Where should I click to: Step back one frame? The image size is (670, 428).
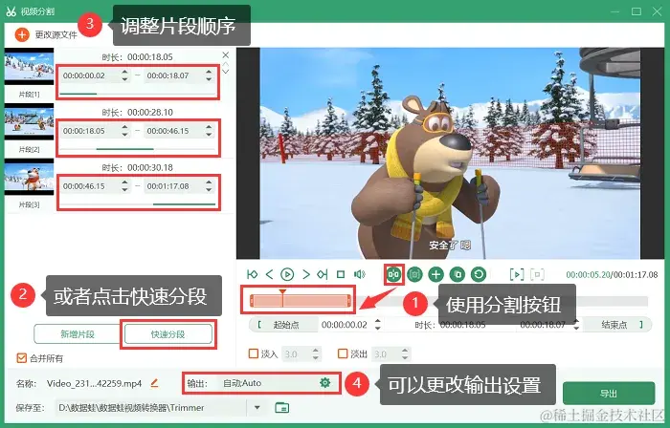[269, 274]
